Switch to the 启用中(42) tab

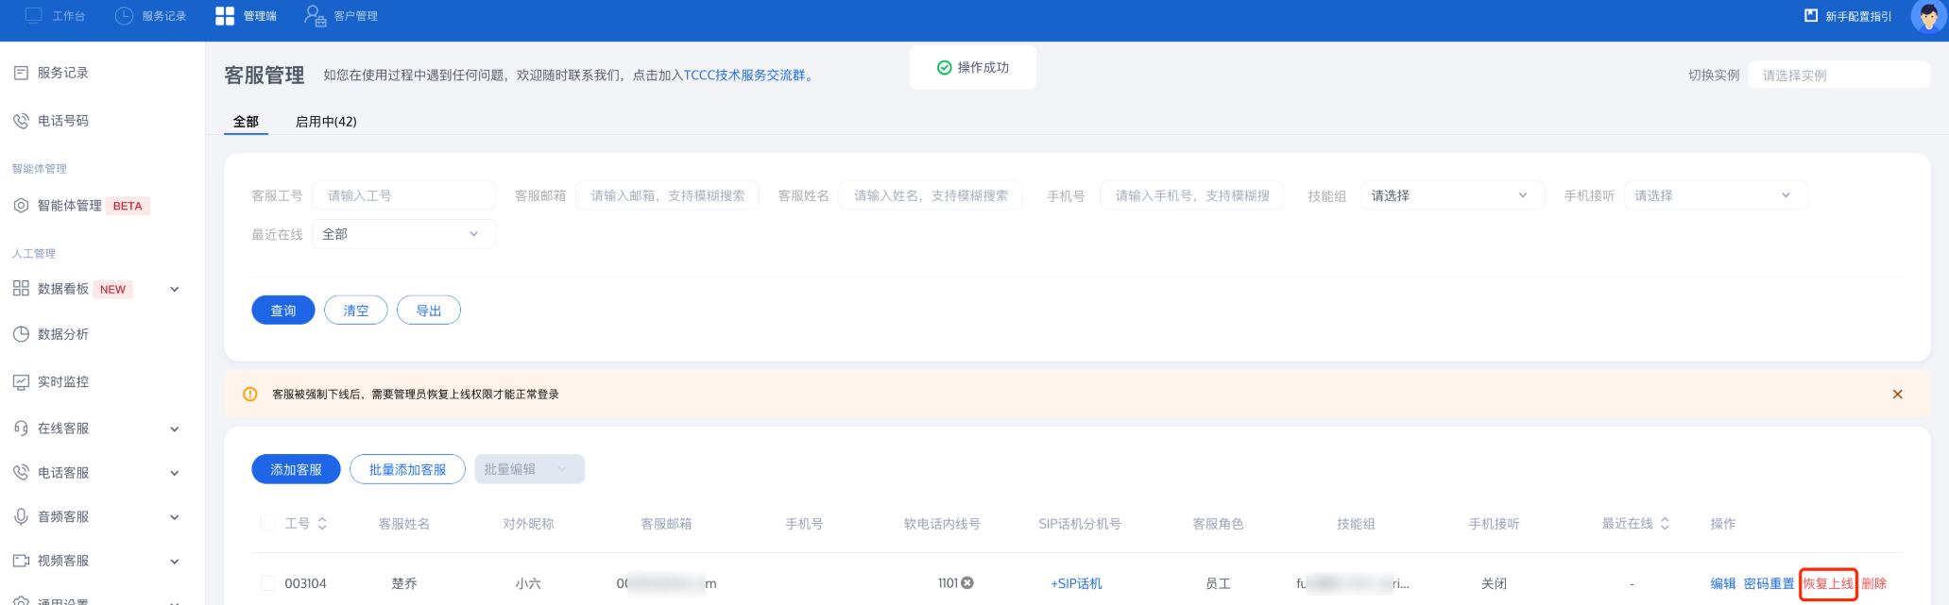tap(326, 122)
